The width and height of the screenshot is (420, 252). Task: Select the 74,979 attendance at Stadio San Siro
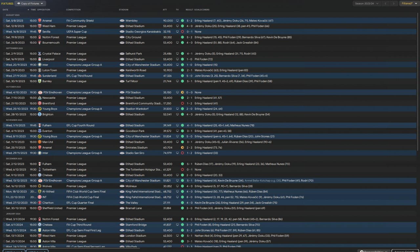click(167, 153)
